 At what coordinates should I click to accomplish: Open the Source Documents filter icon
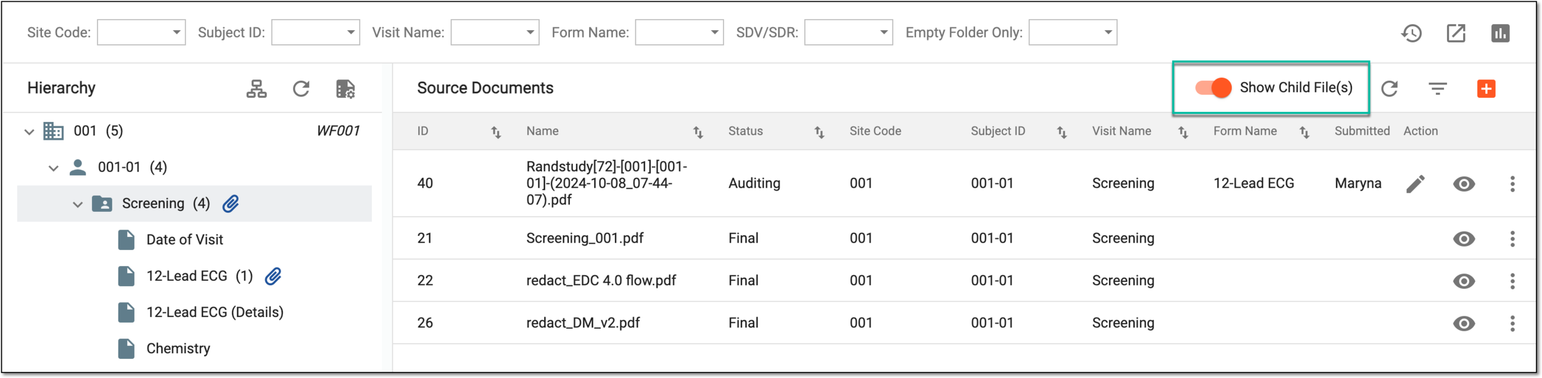[x=1438, y=89]
